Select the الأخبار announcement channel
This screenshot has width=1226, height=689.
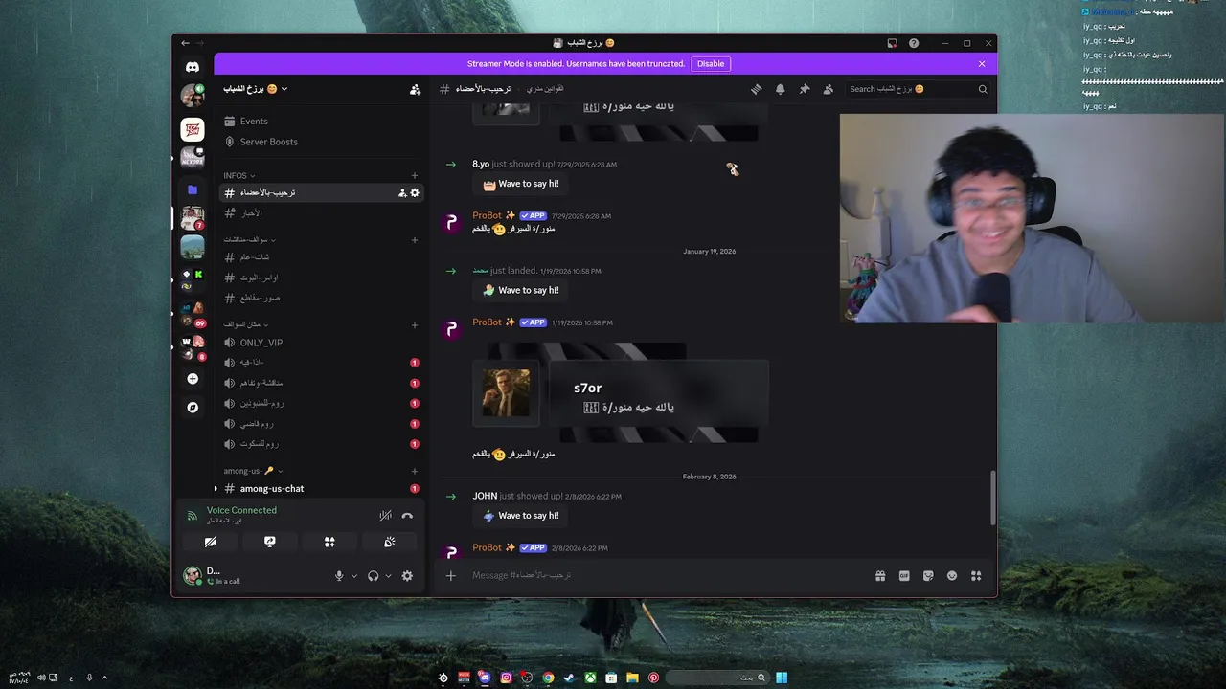tap(320, 212)
